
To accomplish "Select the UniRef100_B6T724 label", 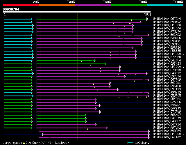I will click(x=167, y=125).
